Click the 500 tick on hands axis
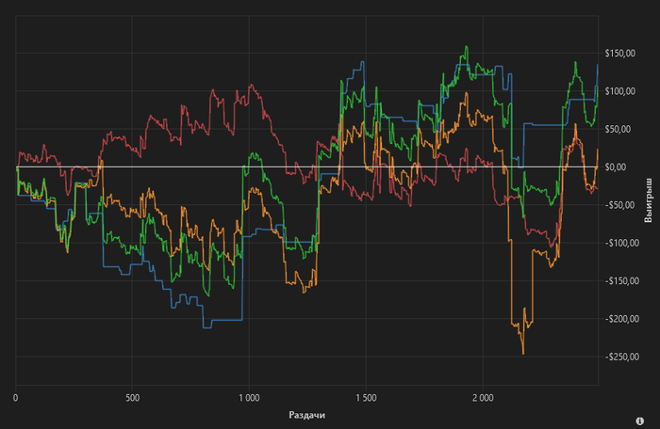Image resolution: width=660 pixels, height=429 pixels. pos(132,398)
